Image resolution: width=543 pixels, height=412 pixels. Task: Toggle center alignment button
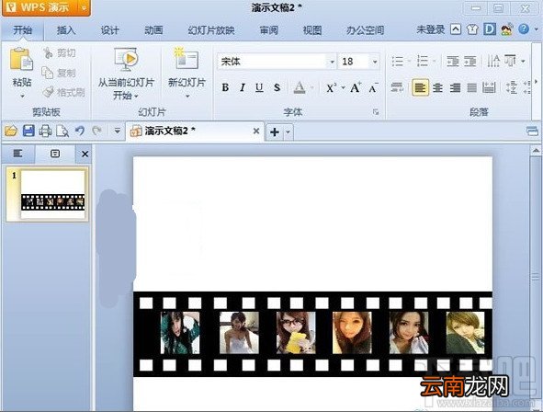pyautogui.click(x=438, y=87)
